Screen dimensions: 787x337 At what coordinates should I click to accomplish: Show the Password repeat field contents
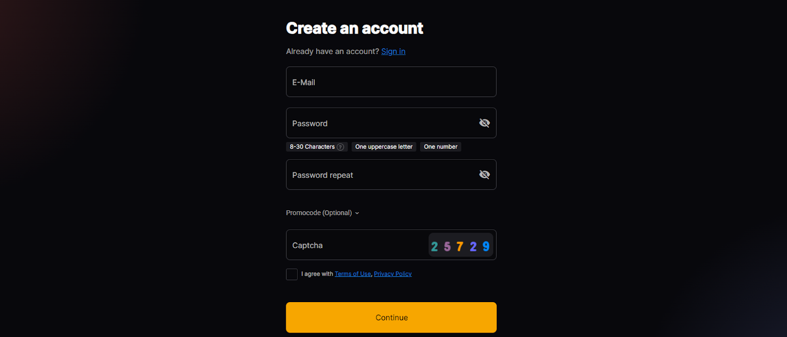pos(484,174)
